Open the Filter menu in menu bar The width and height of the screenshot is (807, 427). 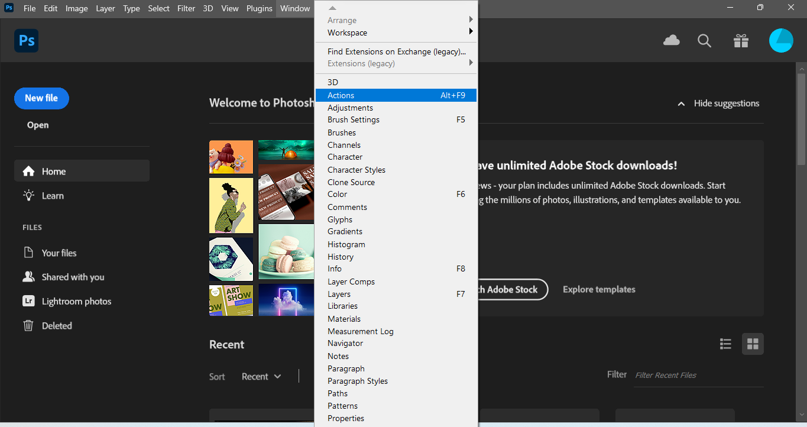click(186, 8)
